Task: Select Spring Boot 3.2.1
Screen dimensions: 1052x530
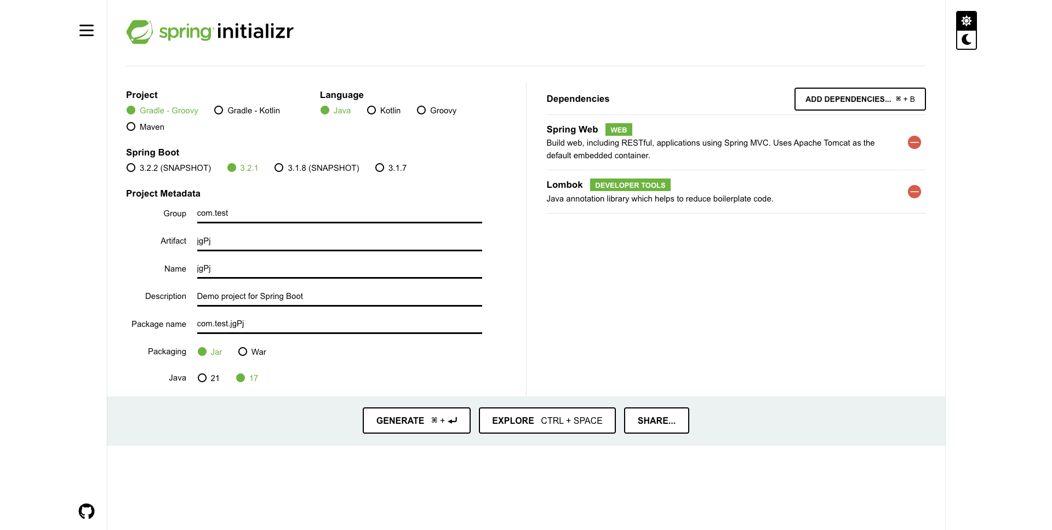Action: 243,168
